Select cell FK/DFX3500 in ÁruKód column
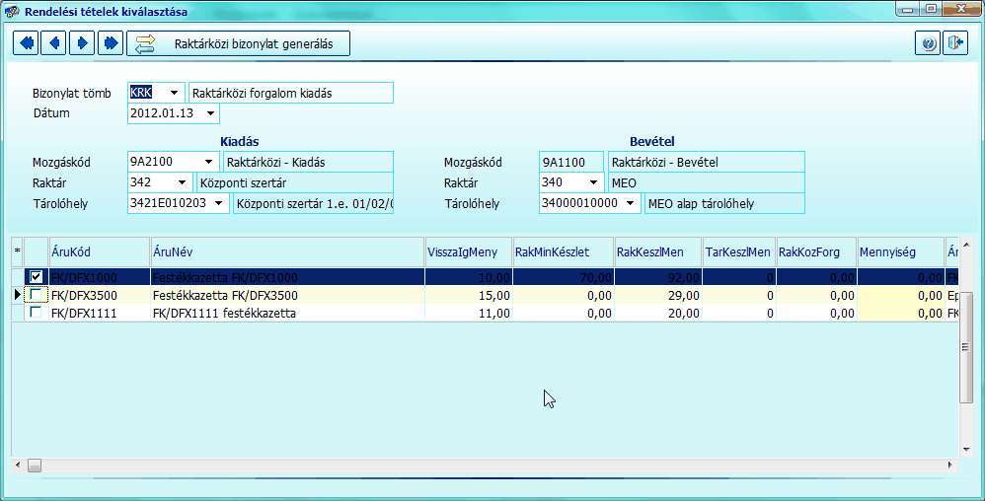This screenshot has height=501, width=985. (100, 295)
